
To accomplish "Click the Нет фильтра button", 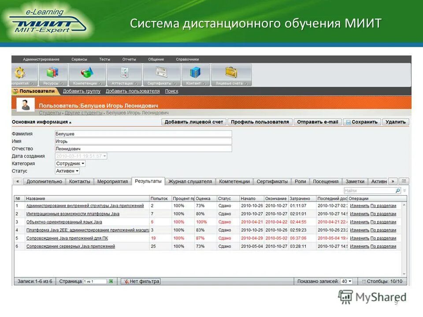I will [x=141, y=281].
